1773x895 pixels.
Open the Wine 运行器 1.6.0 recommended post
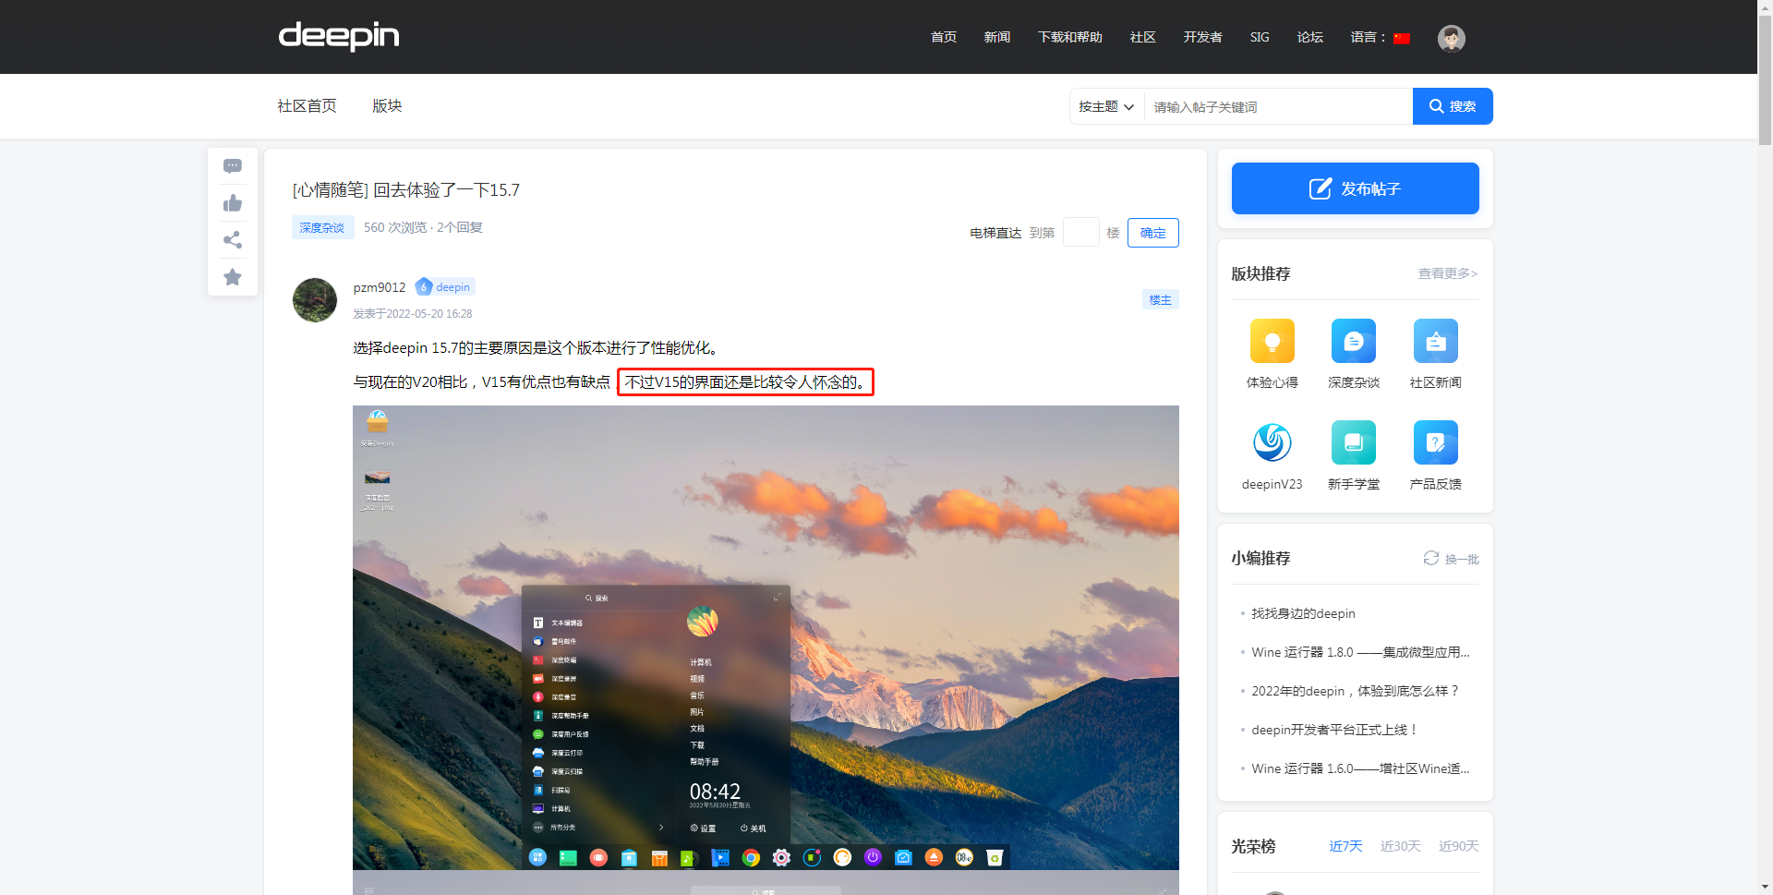(x=1360, y=768)
